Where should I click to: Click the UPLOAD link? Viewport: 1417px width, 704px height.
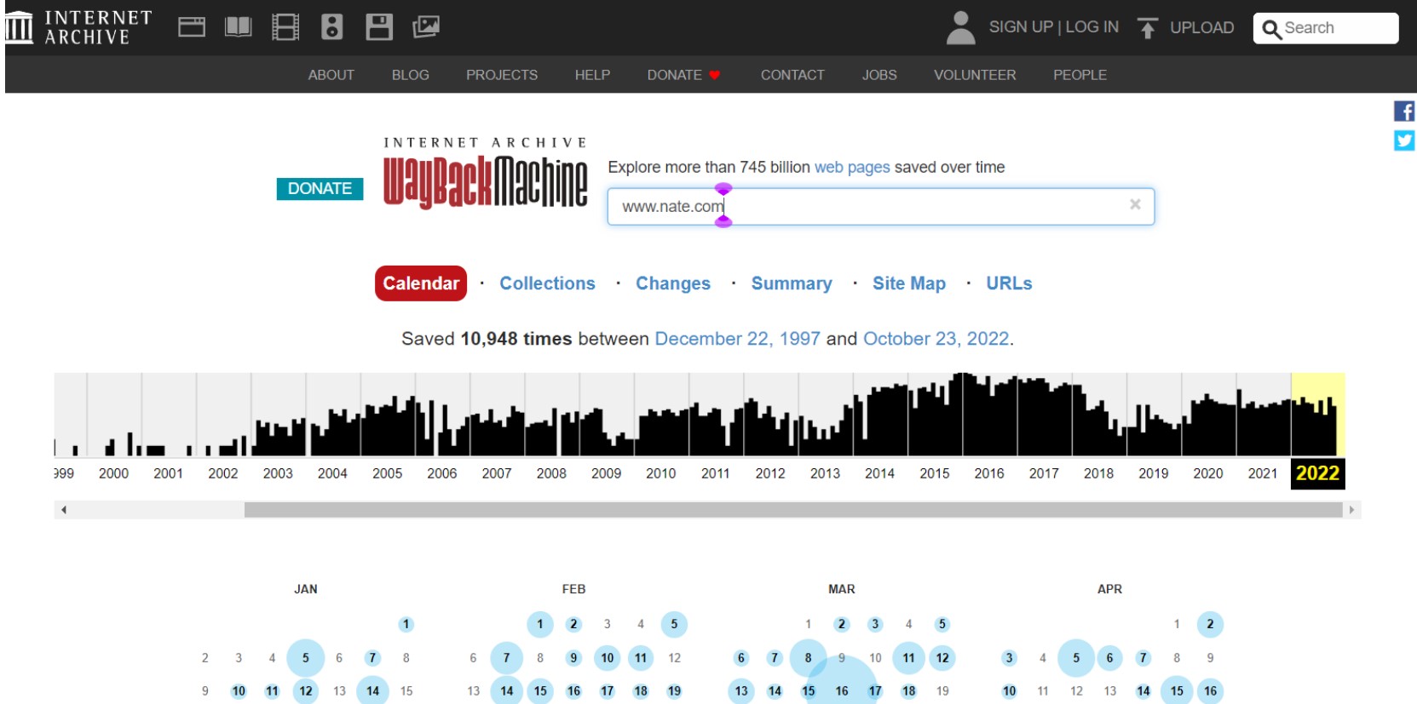point(1202,28)
